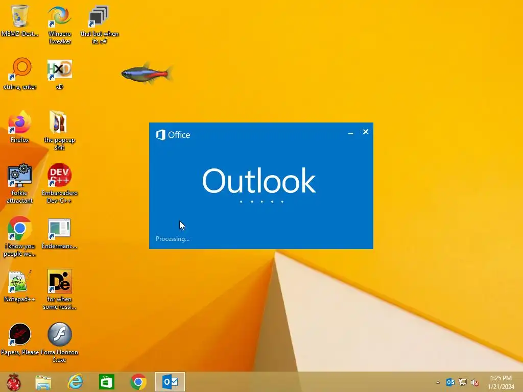This screenshot has width=523, height=392.
Task: Close the Outlook splash screen
Action: [x=366, y=132]
